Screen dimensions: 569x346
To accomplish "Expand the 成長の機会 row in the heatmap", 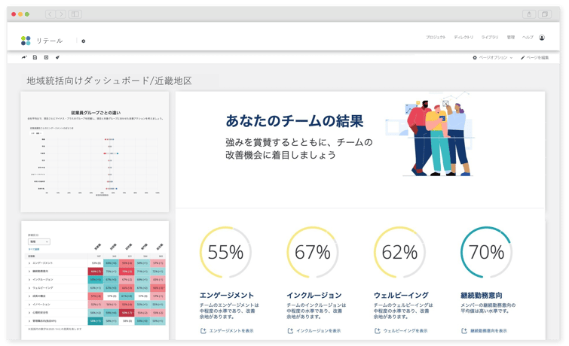I will tap(29, 296).
